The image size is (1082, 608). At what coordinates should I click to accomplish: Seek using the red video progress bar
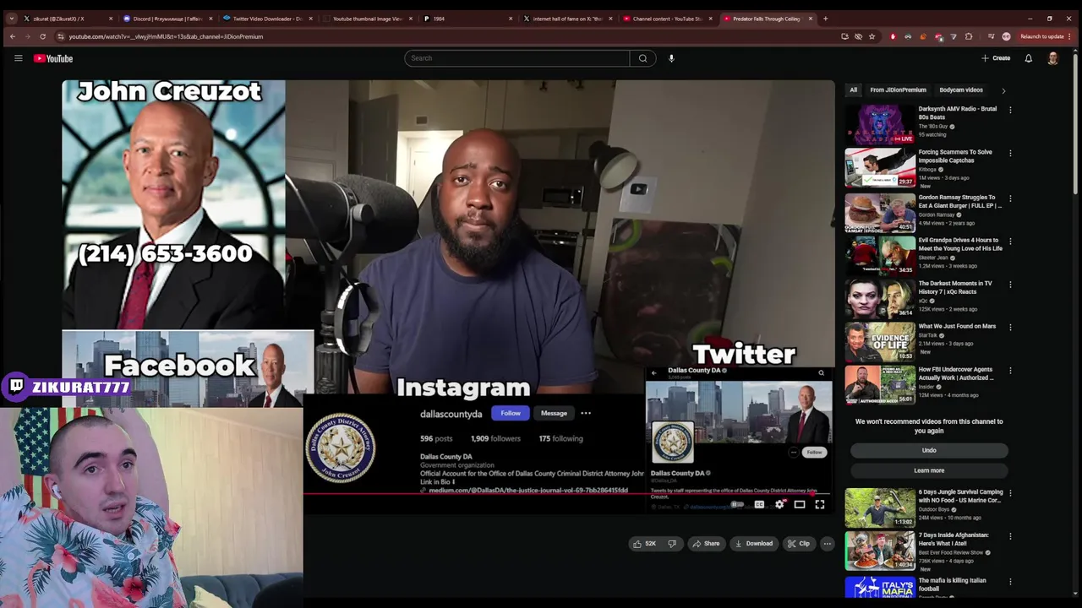pos(566,493)
